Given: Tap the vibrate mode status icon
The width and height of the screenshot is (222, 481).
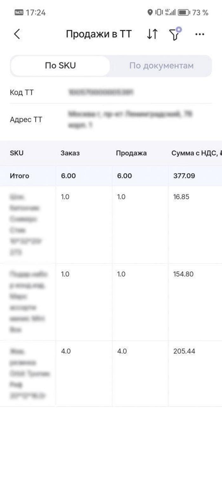Looking at the screenshot, I should point(159,13).
